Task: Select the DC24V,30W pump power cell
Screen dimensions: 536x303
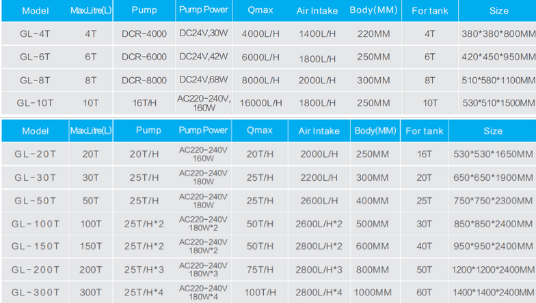Action: tap(202, 33)
